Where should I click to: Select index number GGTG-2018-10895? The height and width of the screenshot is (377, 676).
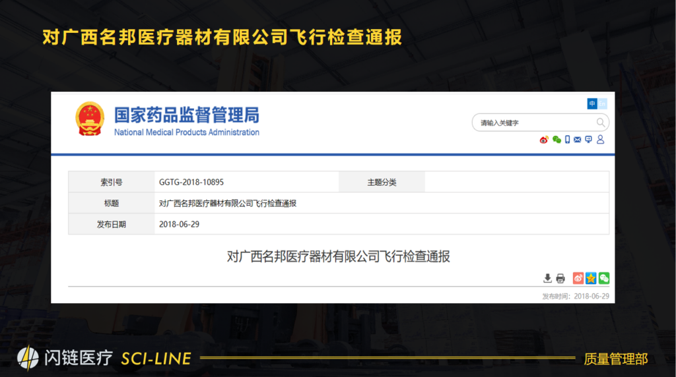pos(191,182)
